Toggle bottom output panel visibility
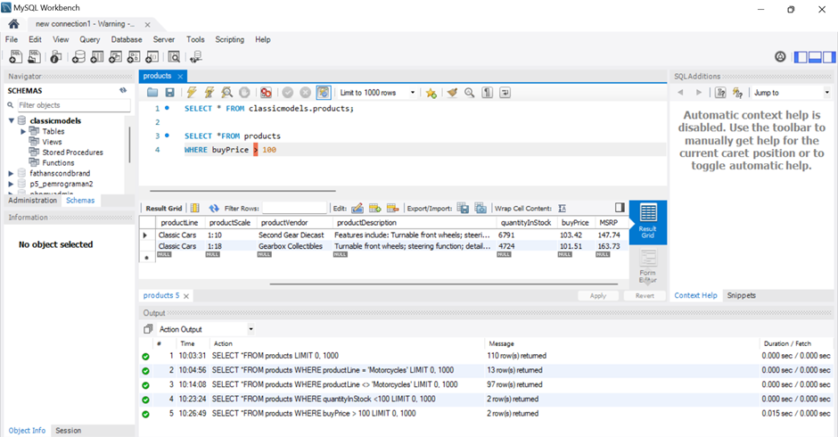The height and width of the screenshot is (437, 838). tap(815, 57)
